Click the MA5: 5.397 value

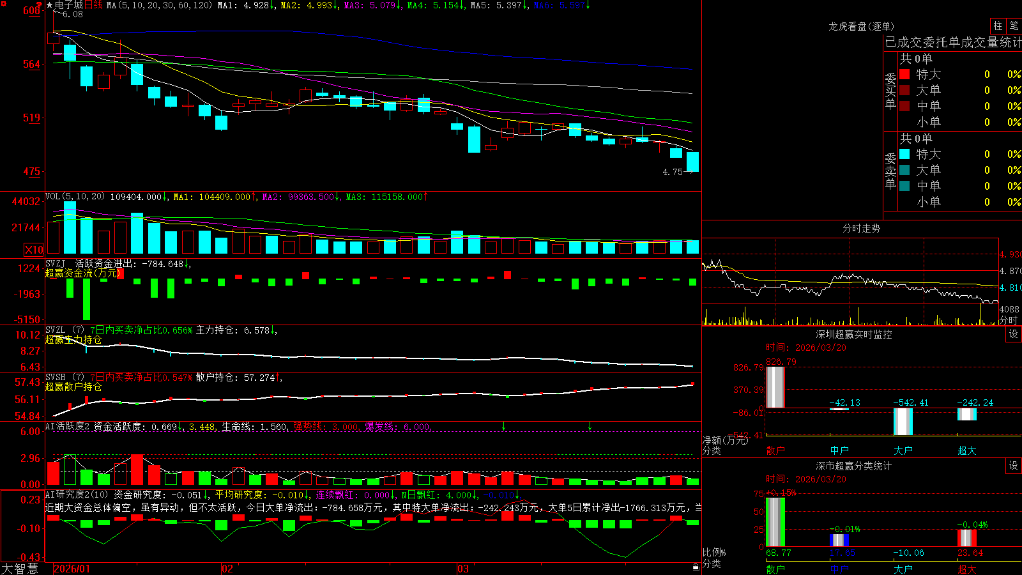pyautogui.click(x=499, y=5)
